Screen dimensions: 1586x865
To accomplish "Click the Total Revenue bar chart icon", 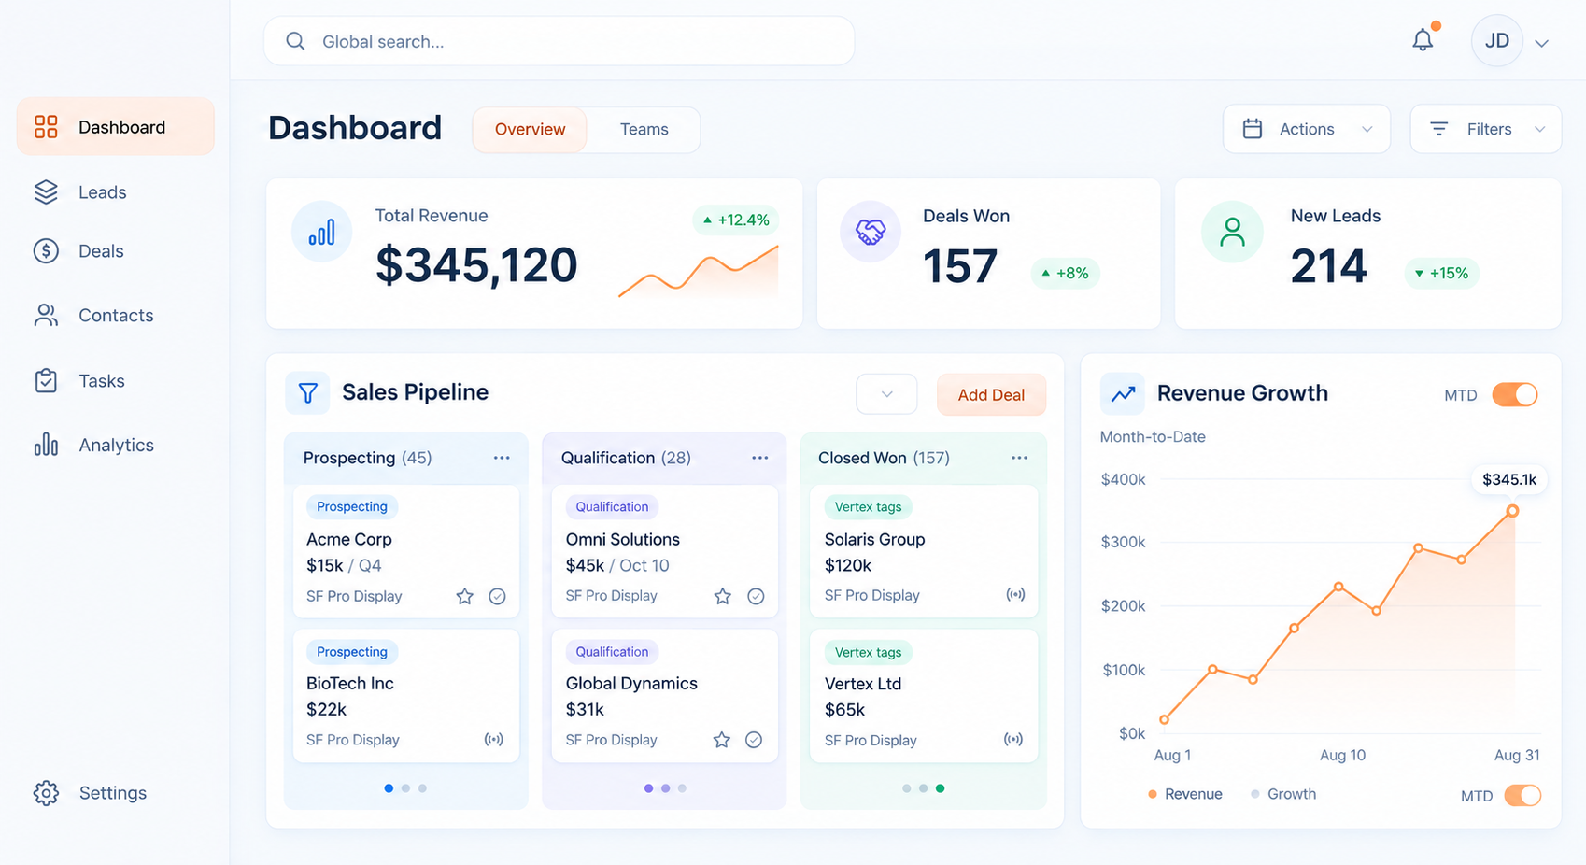I will (321, 232).
